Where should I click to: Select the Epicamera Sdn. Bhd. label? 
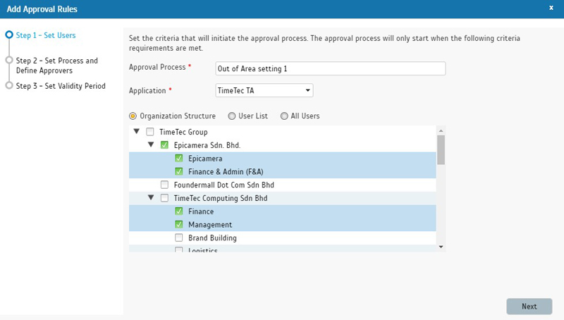pyautogui.click(x=207, y=145)
